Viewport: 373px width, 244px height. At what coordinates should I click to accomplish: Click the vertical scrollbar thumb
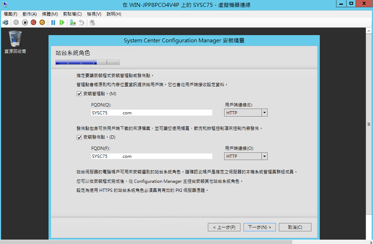(369, 124)
